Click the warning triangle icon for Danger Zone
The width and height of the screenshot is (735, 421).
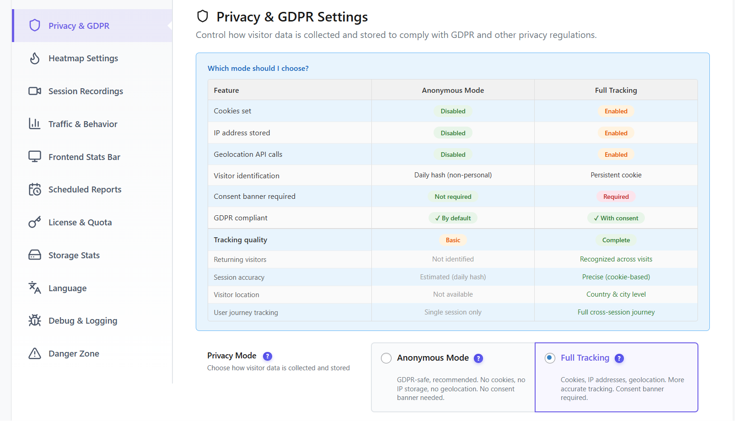coord(35,353)
